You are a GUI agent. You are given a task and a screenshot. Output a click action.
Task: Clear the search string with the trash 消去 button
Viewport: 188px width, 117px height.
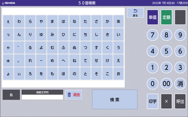coord(74,95)
